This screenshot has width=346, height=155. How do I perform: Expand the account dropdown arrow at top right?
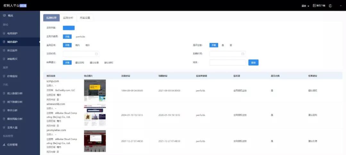341,6
